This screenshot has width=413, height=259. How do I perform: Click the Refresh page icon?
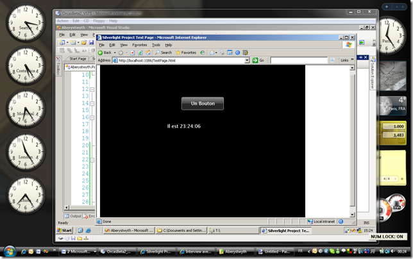[140, 53]
